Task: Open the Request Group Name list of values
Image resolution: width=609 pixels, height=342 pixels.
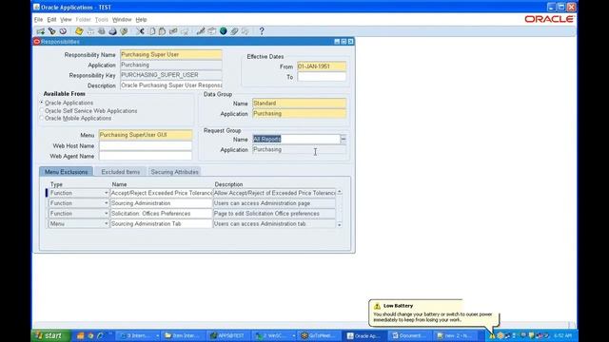Action: point(344,139)
